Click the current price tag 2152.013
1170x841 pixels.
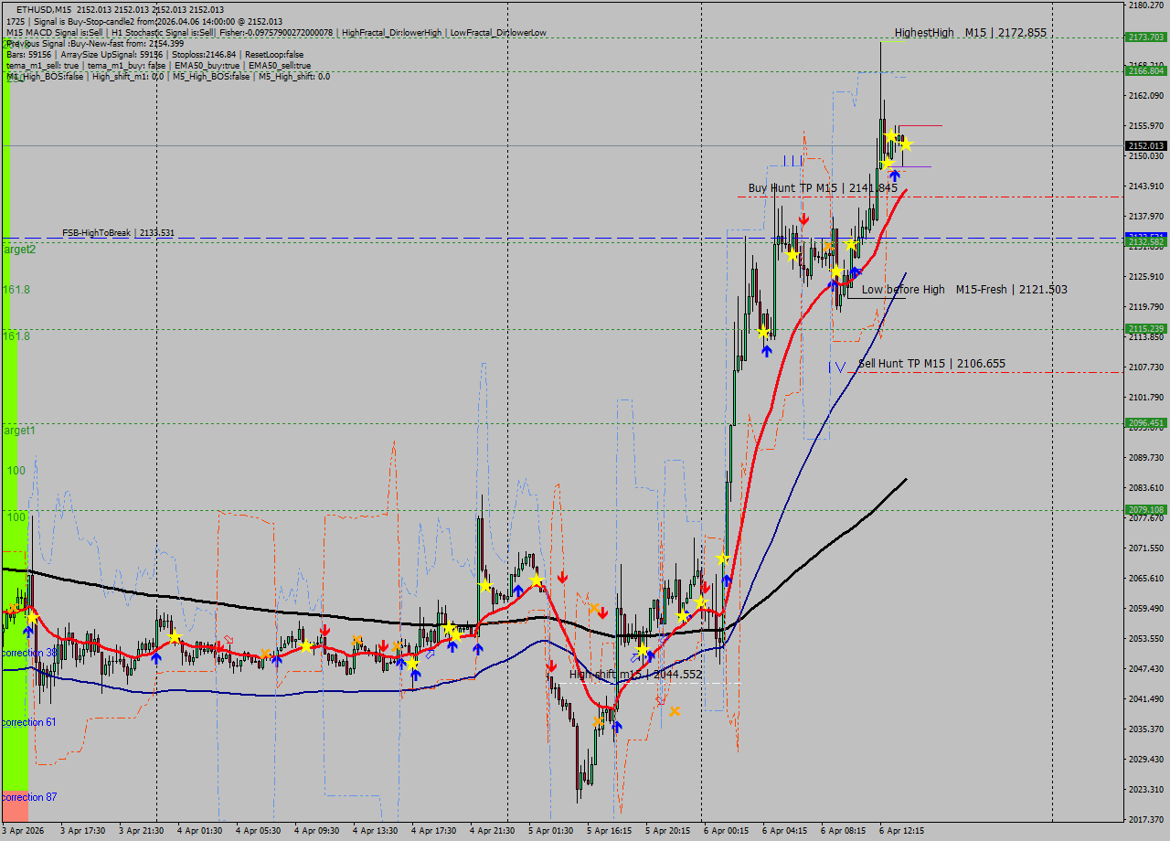pos(1145,145)
